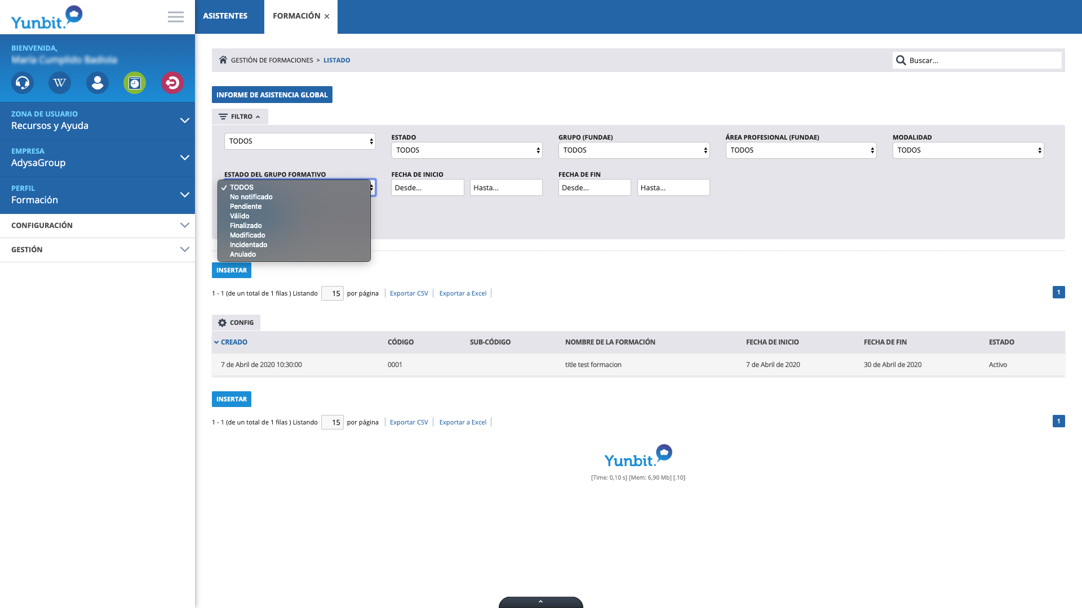Toggle the hamburger sidebar menu icon
The width and height of the screenshot is (1082, 608).
tap(176, 17)
